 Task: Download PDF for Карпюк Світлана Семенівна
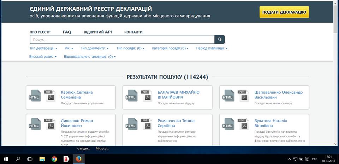coord(50,96)
